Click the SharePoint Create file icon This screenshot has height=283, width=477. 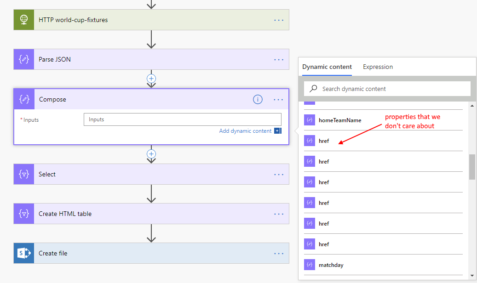[24, 253]
